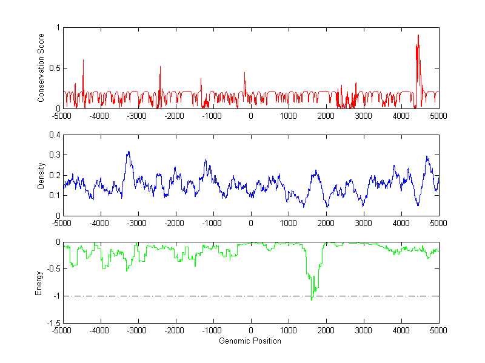The height and width of the screenshot is (363, 485).
Task: Click the highest blue density peak
Action: click(x=128, y=152)
